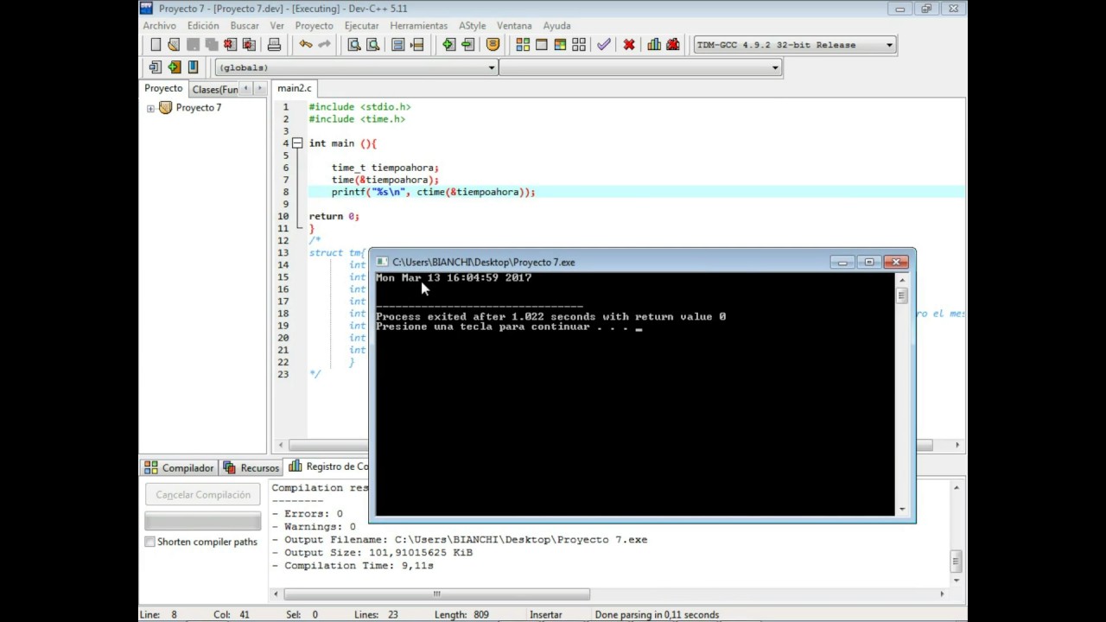Click the Undo arrow icon
Screen dimensions: 1106x622
(306, 45)
